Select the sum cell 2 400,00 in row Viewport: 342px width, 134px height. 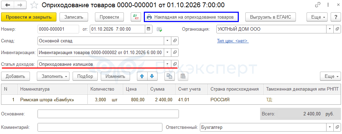pyautogui.click(x=161, y=100)
